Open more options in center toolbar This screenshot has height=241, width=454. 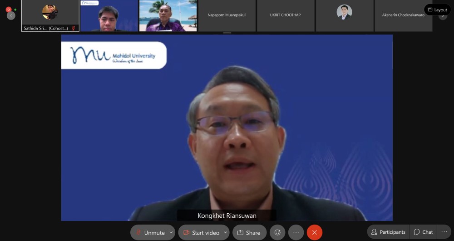[x=296, y=232]
